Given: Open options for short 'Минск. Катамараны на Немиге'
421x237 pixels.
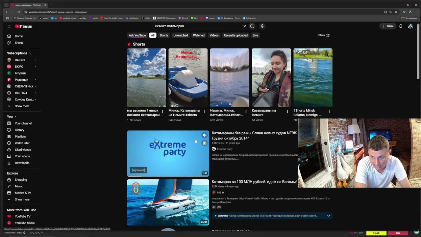Looking at the screenshot, I should [x=204, y=112].
